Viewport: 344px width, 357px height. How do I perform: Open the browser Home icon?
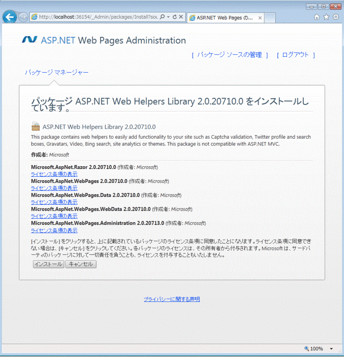tap(317, 17)
